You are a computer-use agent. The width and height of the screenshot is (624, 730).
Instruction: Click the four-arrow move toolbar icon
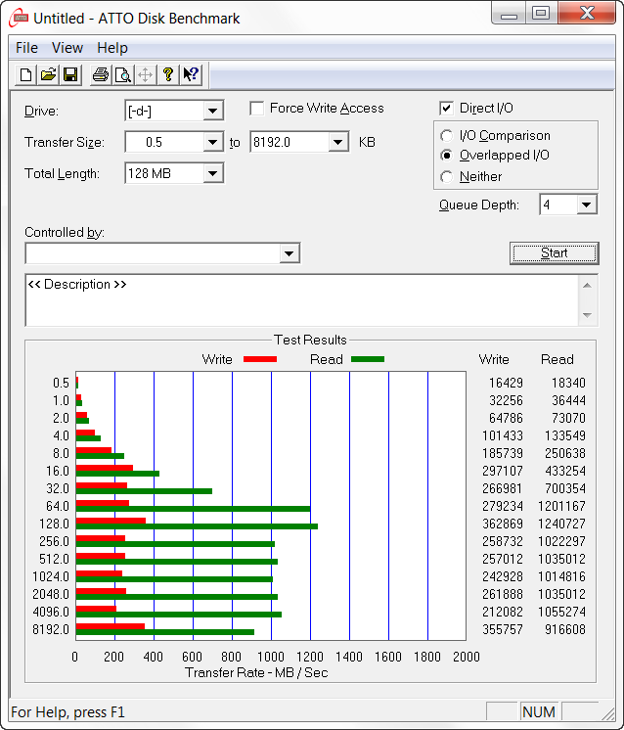[145, 74]
